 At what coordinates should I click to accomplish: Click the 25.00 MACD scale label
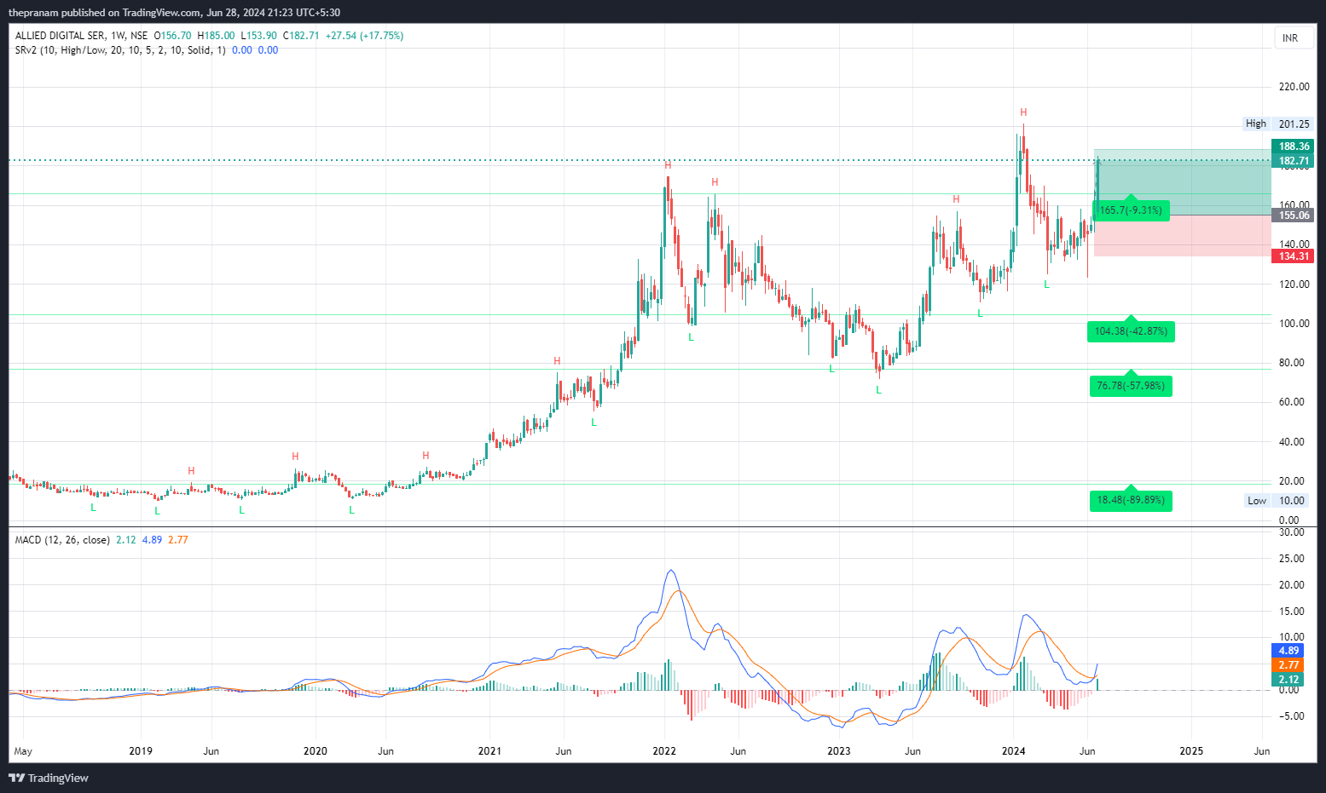tap(1292, 559)
